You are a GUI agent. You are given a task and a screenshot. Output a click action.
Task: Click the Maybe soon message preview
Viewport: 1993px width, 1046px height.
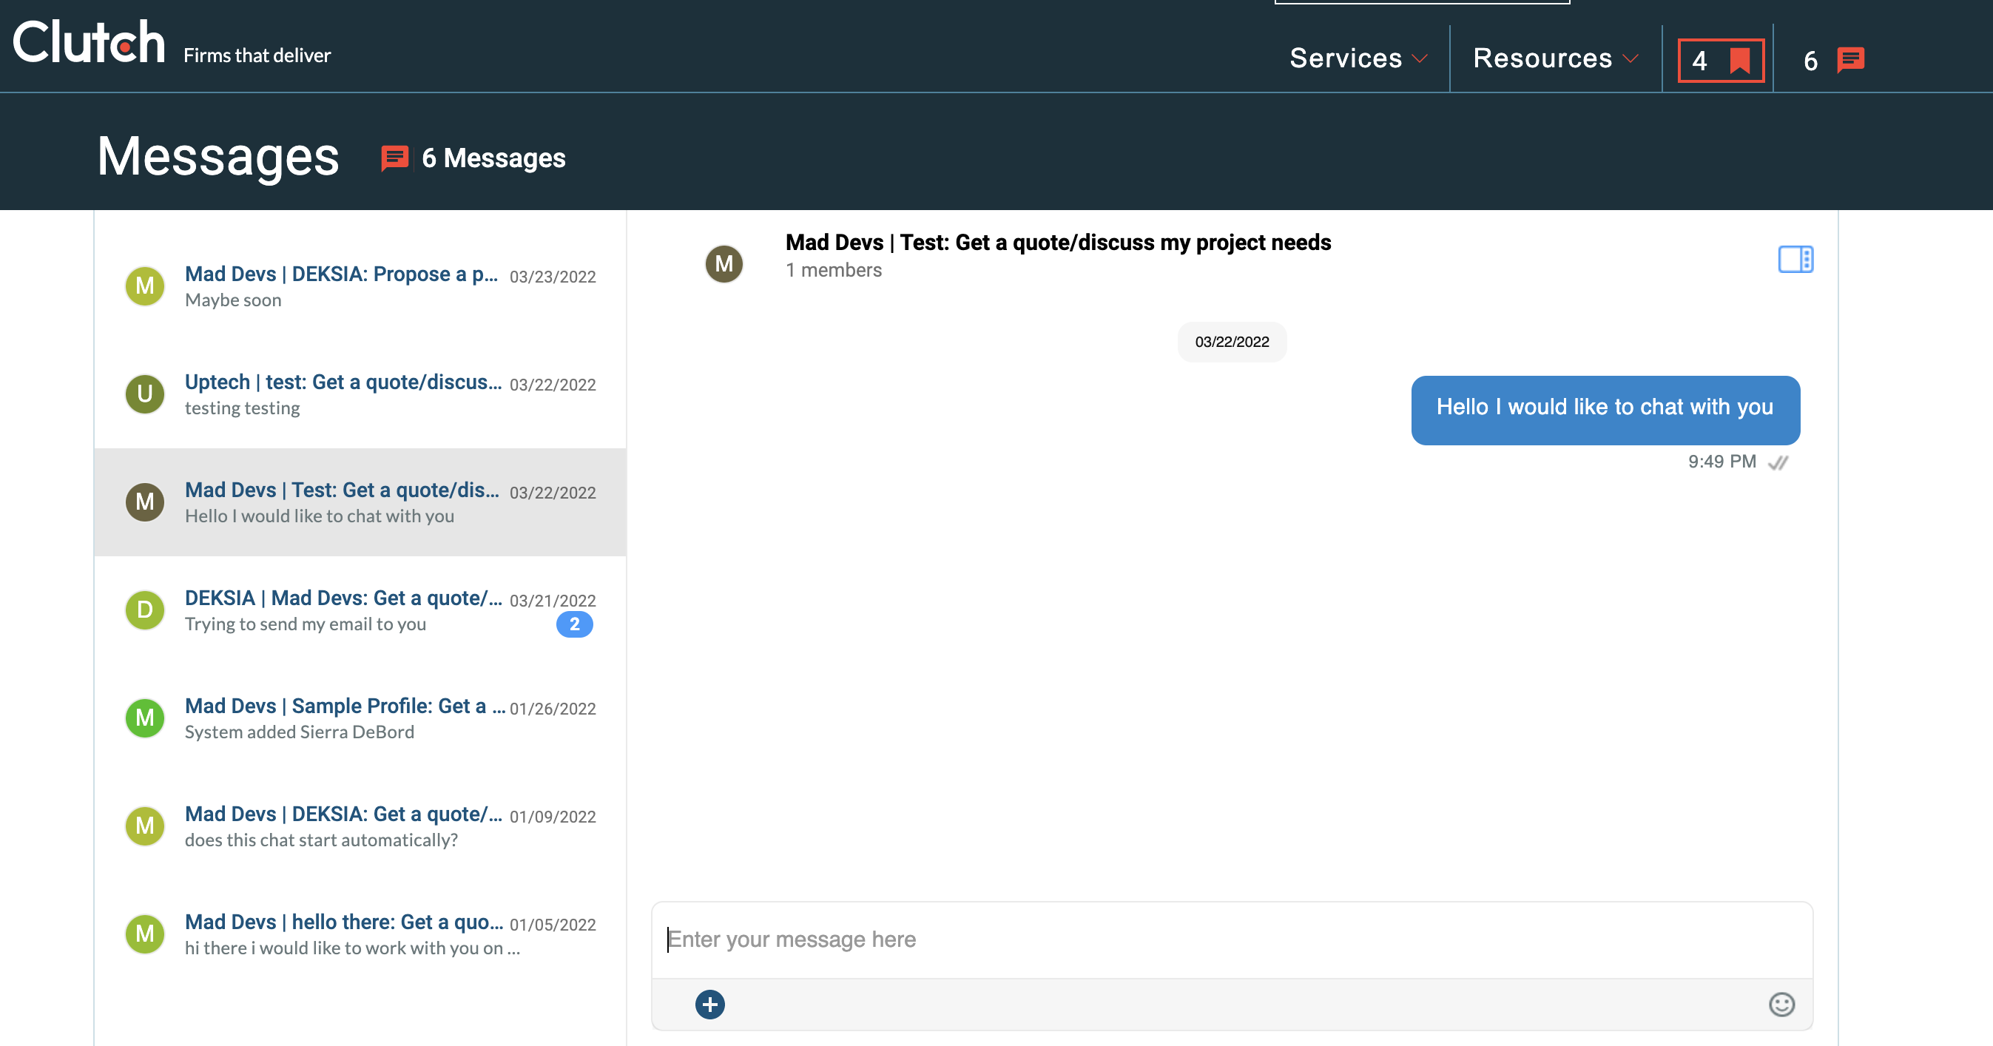(233, 300)
